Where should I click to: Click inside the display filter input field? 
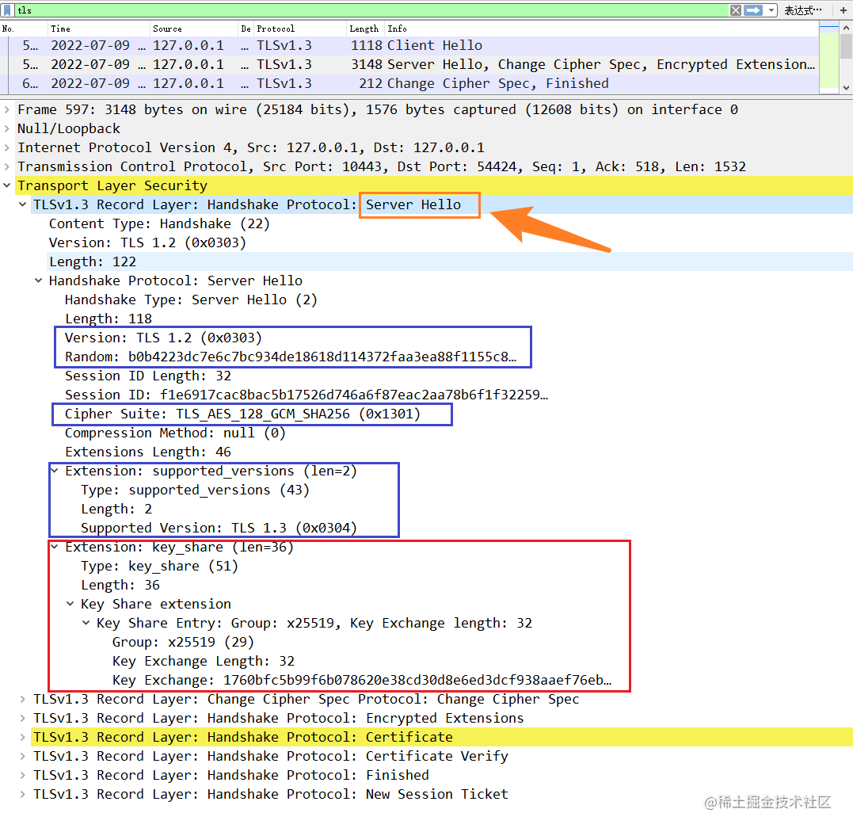(317, 10)
